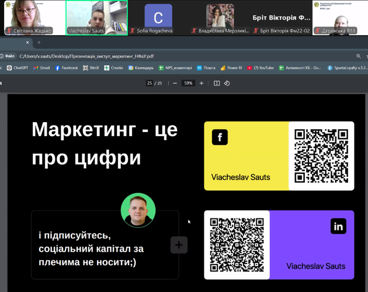Click the plus button beside the subscribe text
Screen dimensions: 368x292
click(179, 245)
